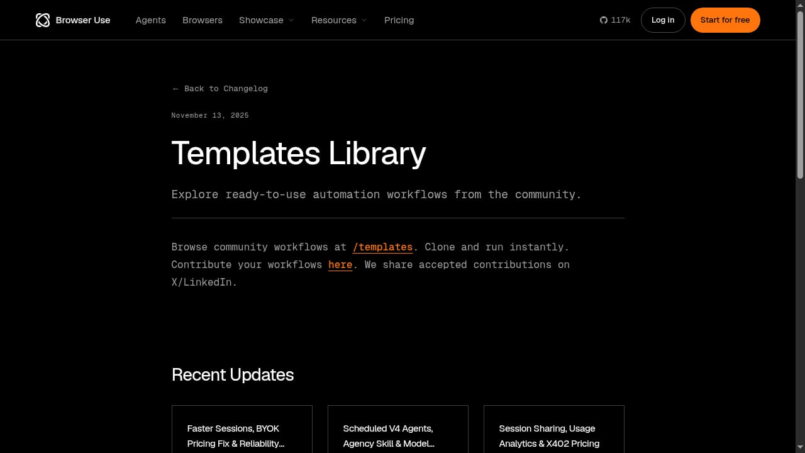Open the Session Sharing, Usage Analytics card
The height and width of the screenshot is (453, 805).
554,429
